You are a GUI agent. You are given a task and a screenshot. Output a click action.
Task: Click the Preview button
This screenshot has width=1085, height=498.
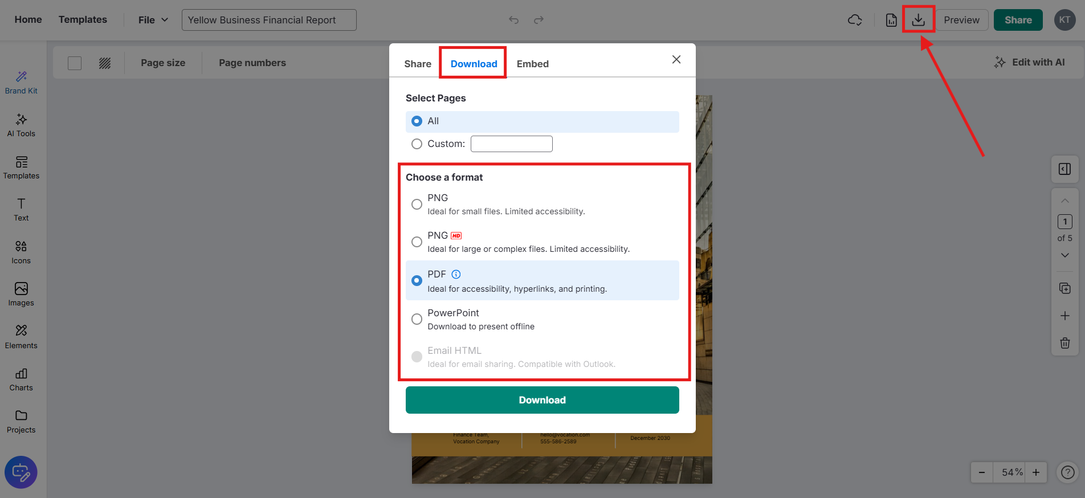961,20
